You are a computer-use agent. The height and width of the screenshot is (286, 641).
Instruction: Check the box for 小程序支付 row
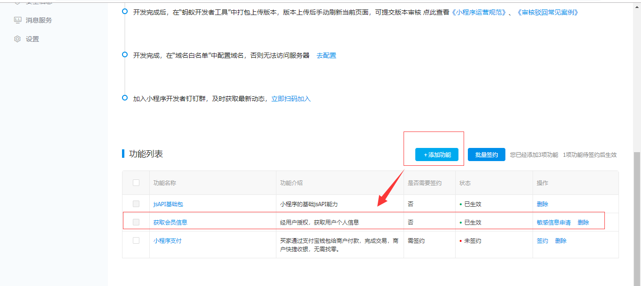(136, 240)
